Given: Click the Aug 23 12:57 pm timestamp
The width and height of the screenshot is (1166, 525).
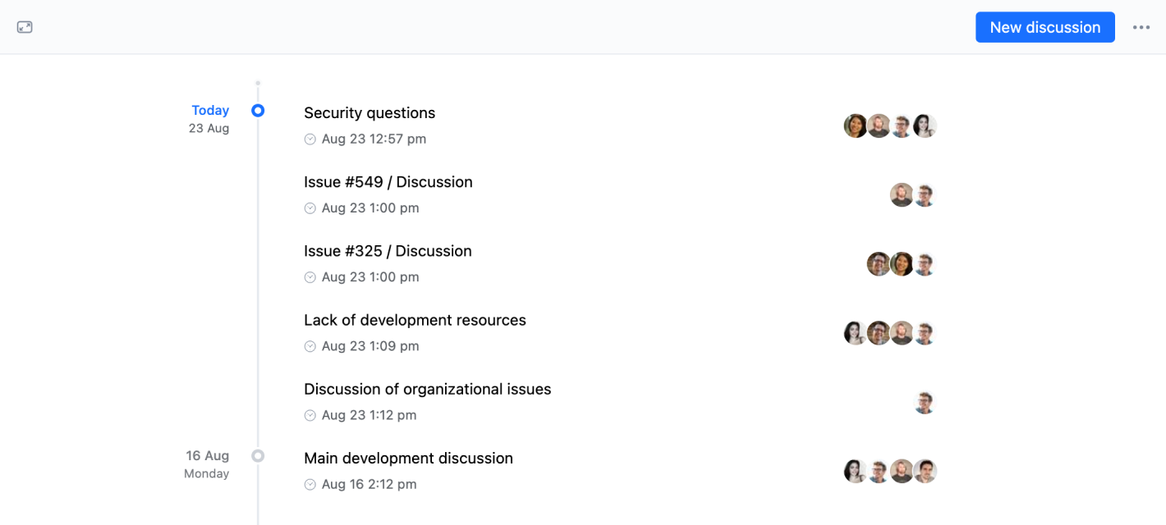Looking at the screenshot, I should [x=374, y=139].
